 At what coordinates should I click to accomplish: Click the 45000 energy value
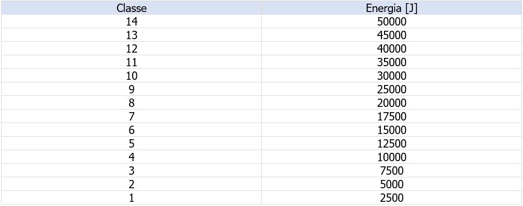click(x=391, y=35)
